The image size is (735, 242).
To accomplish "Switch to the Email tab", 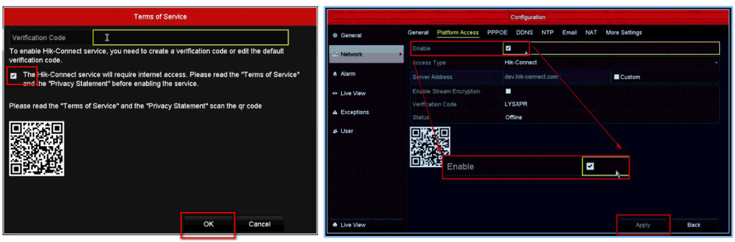I will pyautogui.click(x=569, y=33).
